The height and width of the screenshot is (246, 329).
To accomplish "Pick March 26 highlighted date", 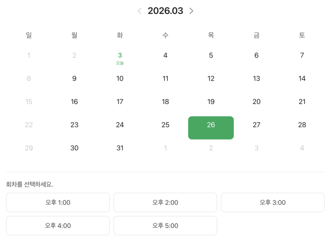I will point(211,127).
